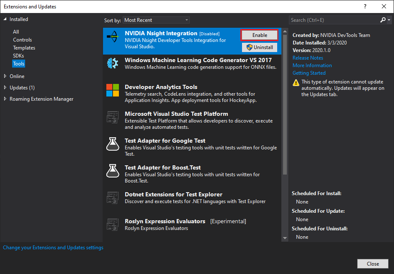Click the Dotnet Extensions for Test Explorer icon
Image resolution: width=394 pixels, height=274 pixels.
click(x=113, y=198)
